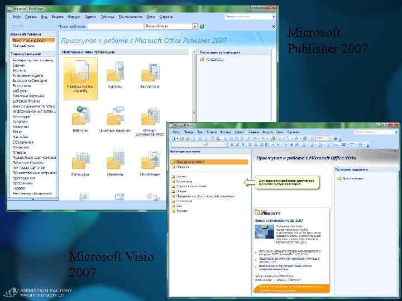Open the Фигура menu in Visio
This screenshot has height=301, width=402.
[267, 132]
